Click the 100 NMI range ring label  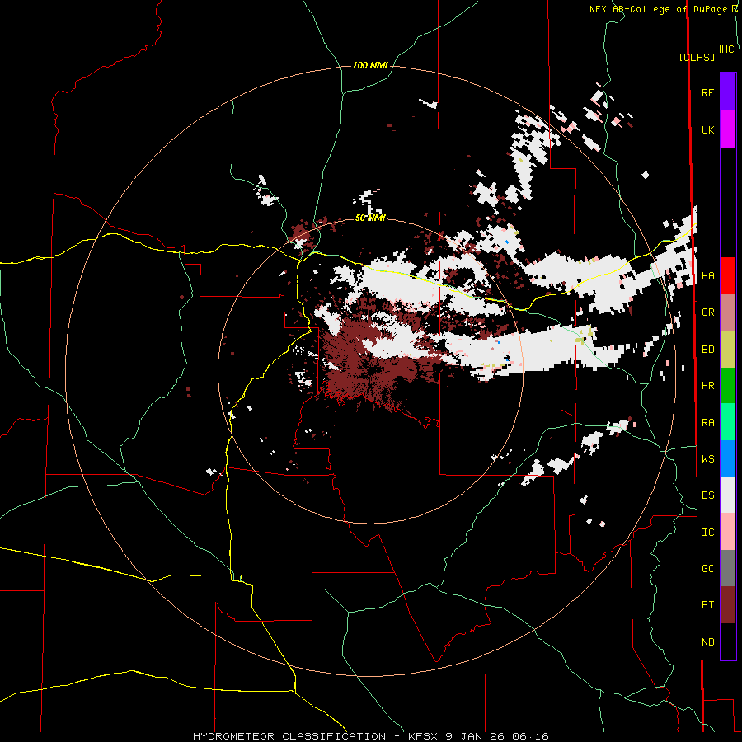370,65
